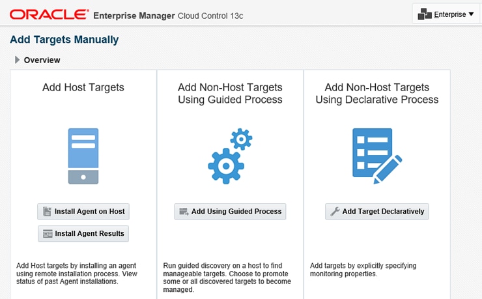Click the blue server host icon
The image size is (482, 299).
point(83,156)
